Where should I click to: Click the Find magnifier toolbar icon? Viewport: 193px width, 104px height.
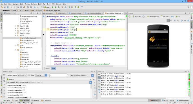click(28, 7)
